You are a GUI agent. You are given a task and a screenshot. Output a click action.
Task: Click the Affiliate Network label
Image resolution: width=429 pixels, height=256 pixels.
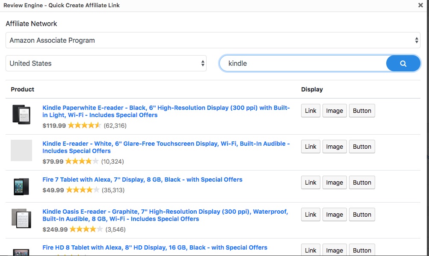[x=31, y=24]
